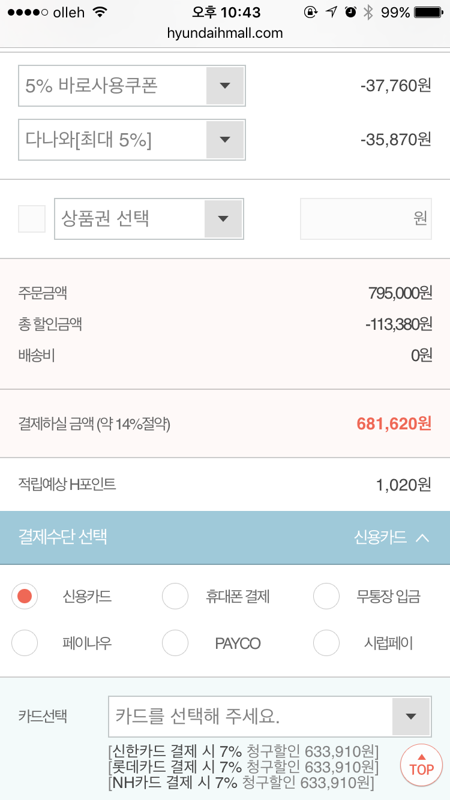
Task: Open the card selection dropdown
Action: pos(411,716)
